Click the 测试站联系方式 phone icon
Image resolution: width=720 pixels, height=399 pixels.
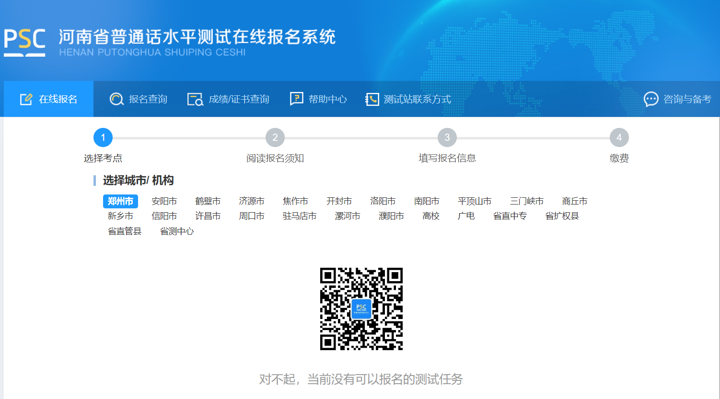[x=372, y=99]
